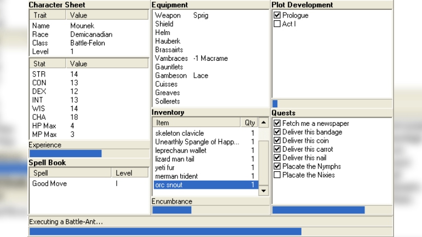Screen dimensions: 422x237
Task: Click the Level column header in Spell Book
Action: click(129, 173)
